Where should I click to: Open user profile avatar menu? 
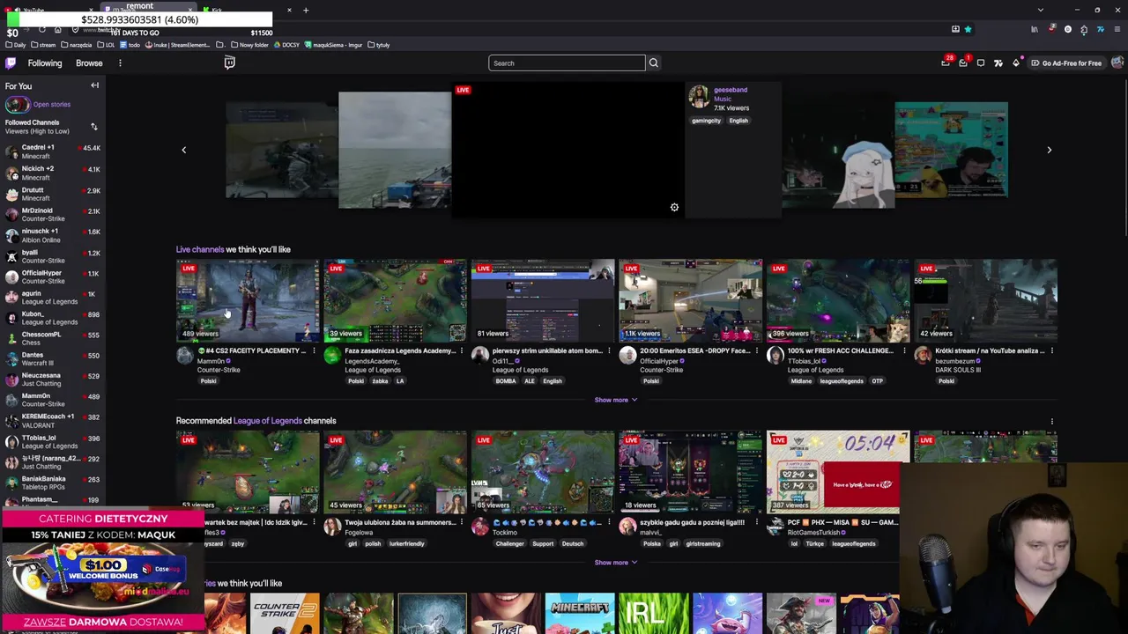point(1117,63)
